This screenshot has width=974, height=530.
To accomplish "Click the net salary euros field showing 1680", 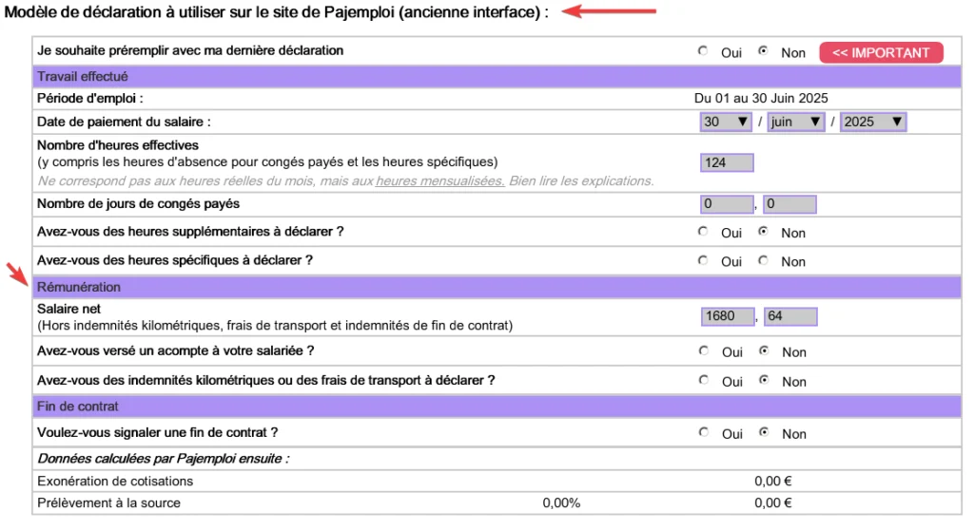I will click(728, 316).
